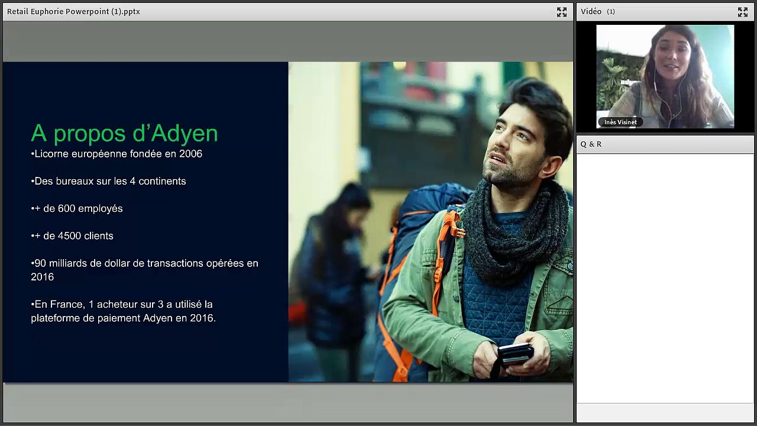Viewport: 757px width, 426px height.
Task: Click the traveler photo on the slide
Action: [431, 222]
